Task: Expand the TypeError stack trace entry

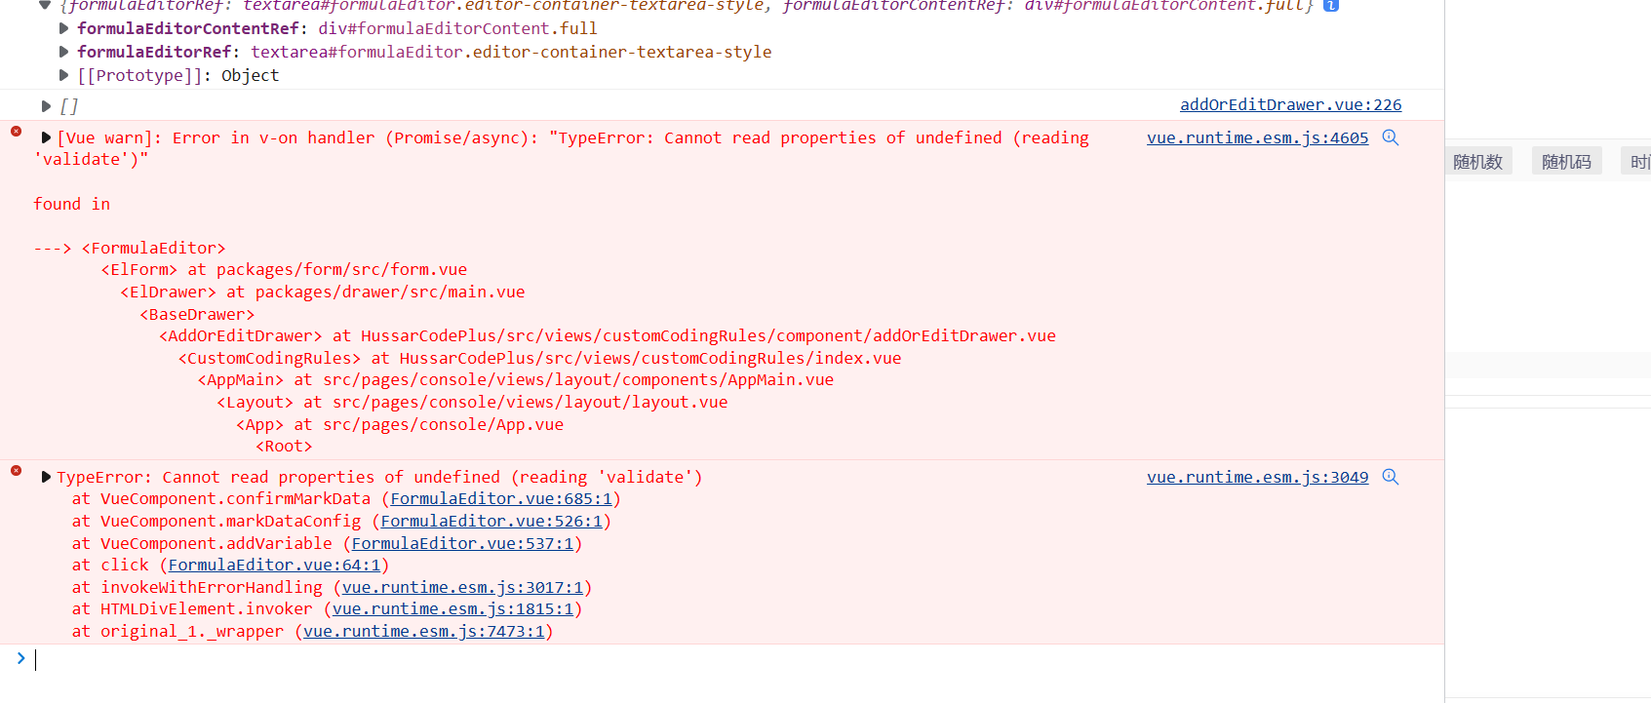Action: pos(46,477)
